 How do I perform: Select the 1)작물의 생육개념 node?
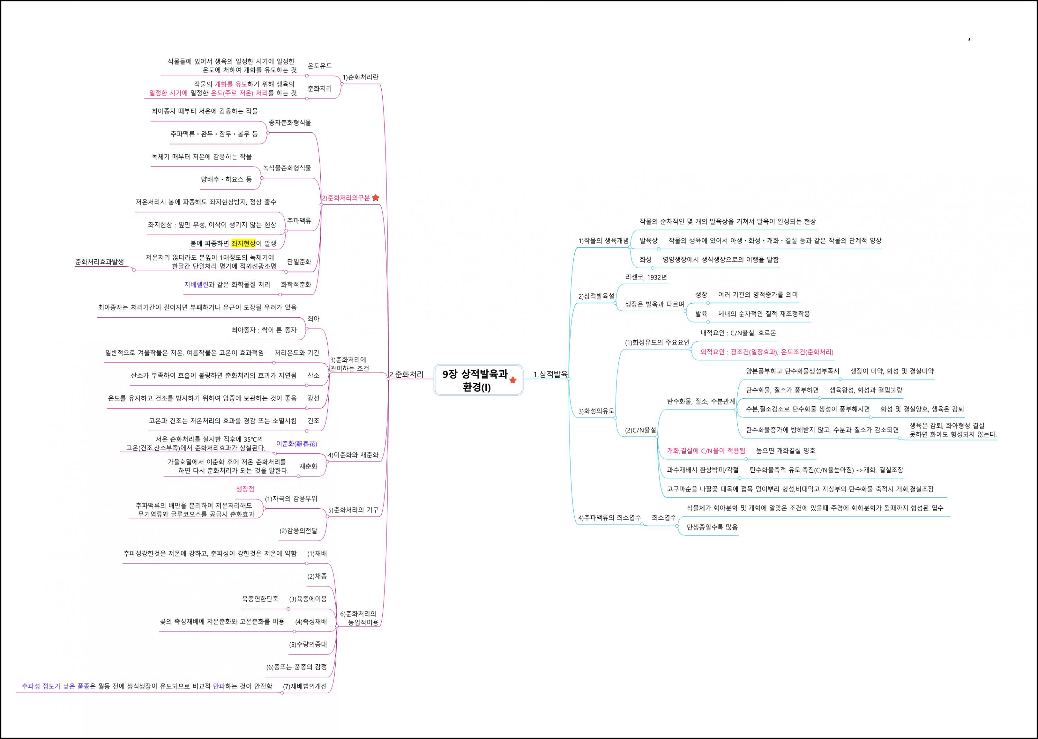603,240
